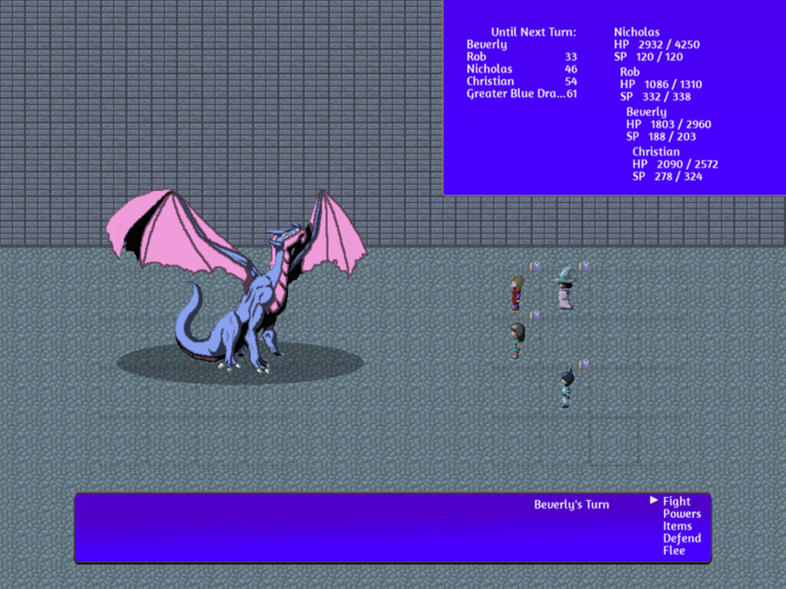
Task: Click the blue-haired hero with topknot
Action: [x=567, y=388]
